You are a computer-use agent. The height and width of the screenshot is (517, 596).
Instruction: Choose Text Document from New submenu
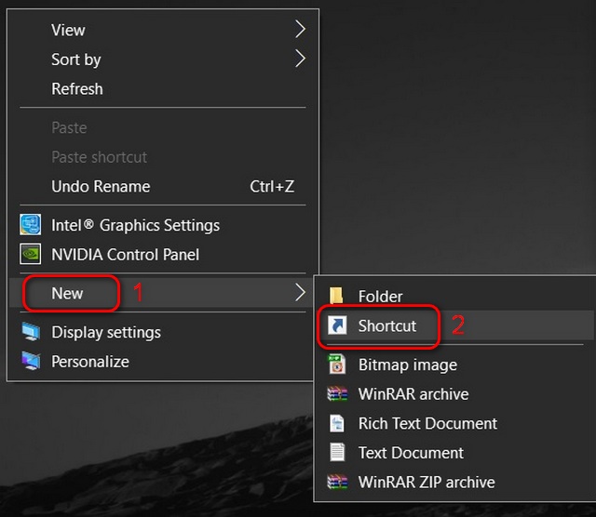tap(411, 453)
